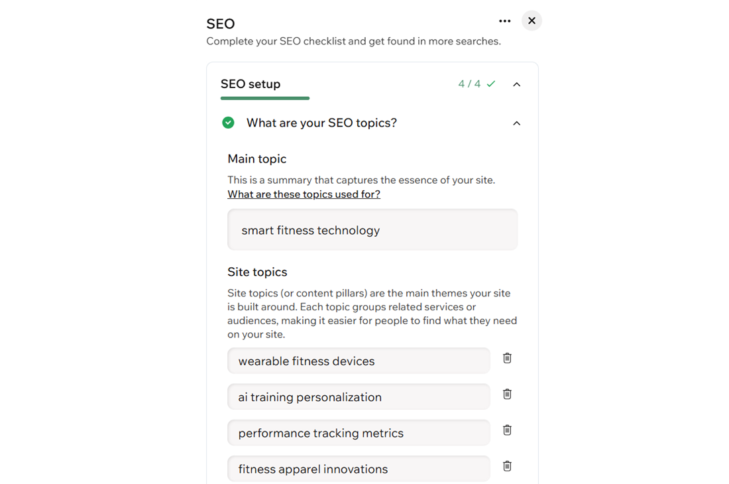Collapse the 'What are your SEO topics?' item
This screenshot has width=729, height=484.
pyautogui.click(x=516, y=123)
